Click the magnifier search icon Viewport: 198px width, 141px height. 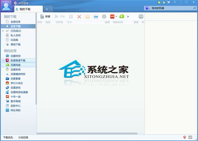point(195,8)
